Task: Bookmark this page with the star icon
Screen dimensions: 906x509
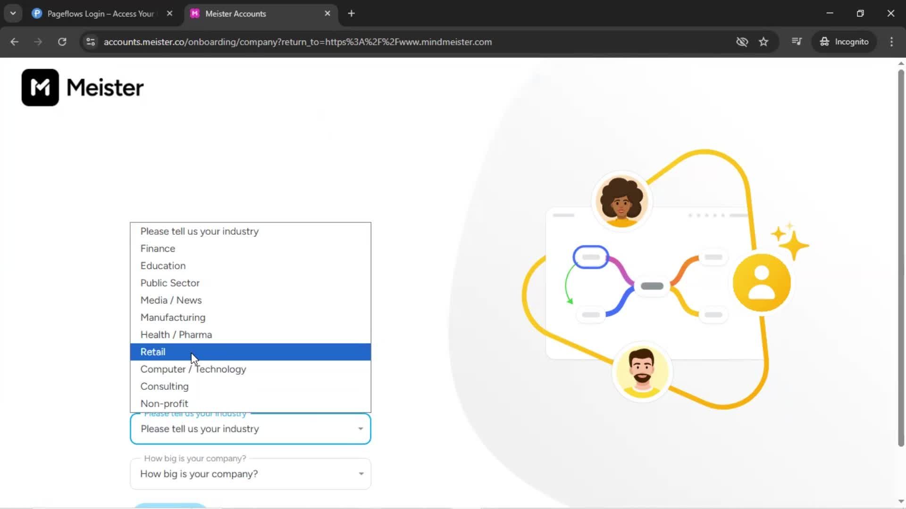Action: coord(763,41)
